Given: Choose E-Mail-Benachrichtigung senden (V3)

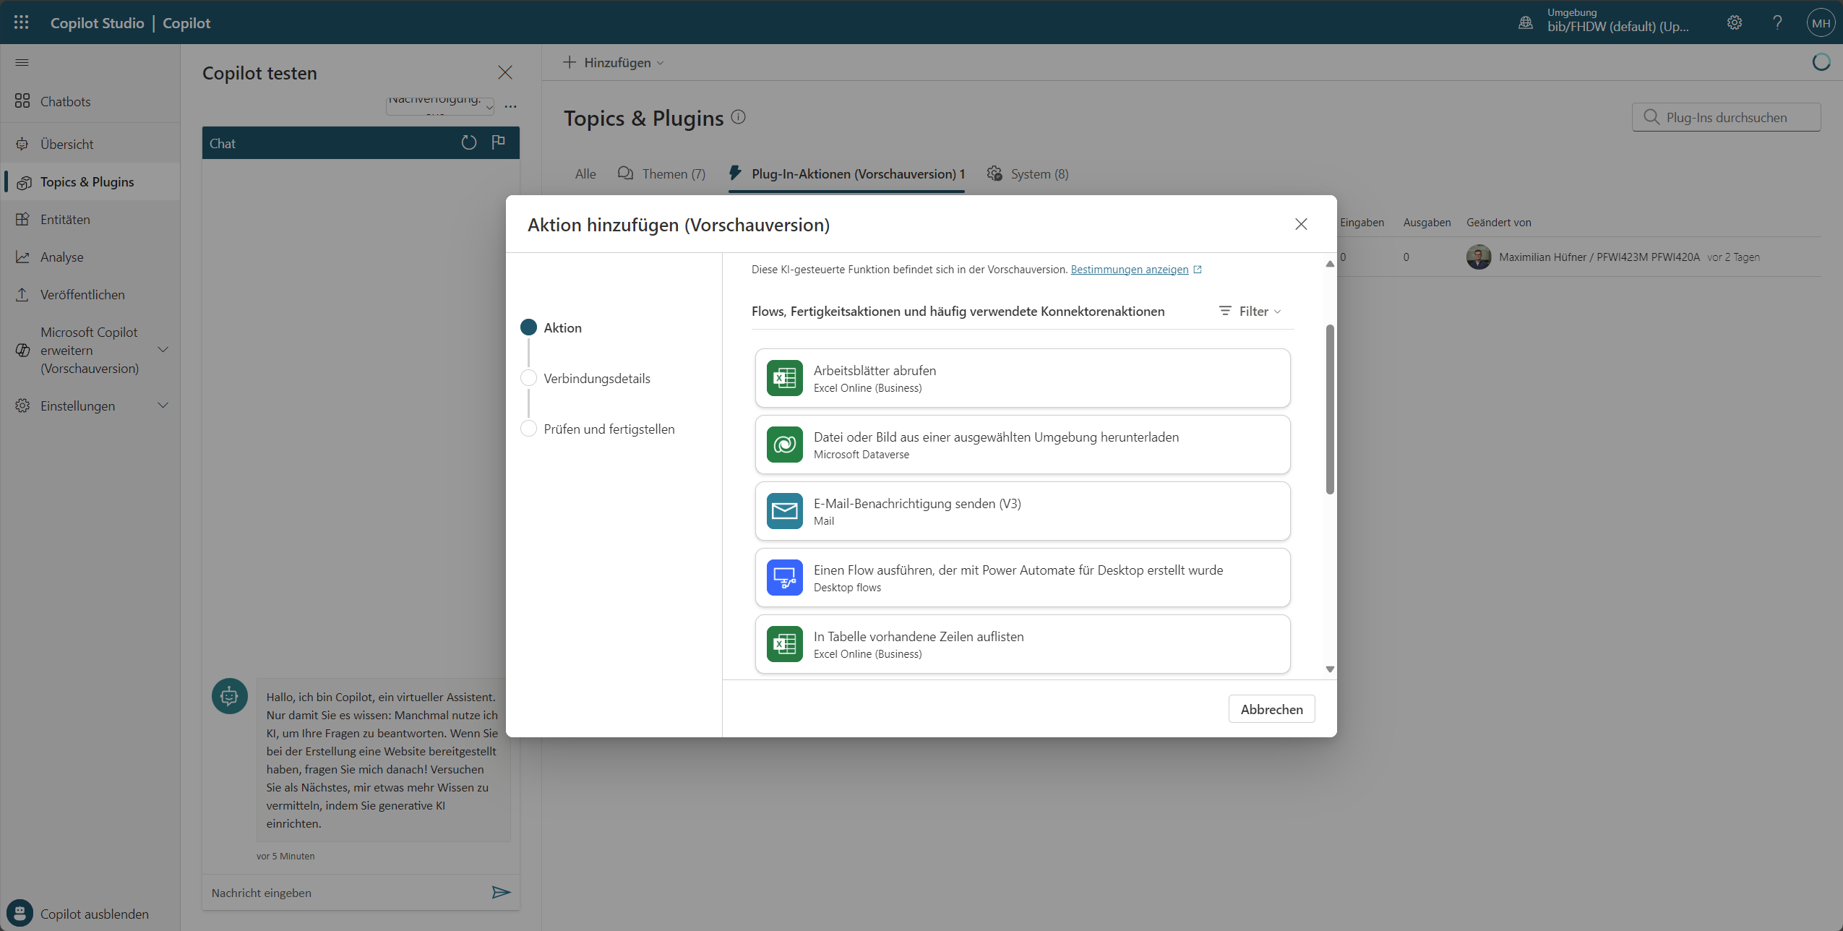Looking at the screenshot, I should point(1023,511).
